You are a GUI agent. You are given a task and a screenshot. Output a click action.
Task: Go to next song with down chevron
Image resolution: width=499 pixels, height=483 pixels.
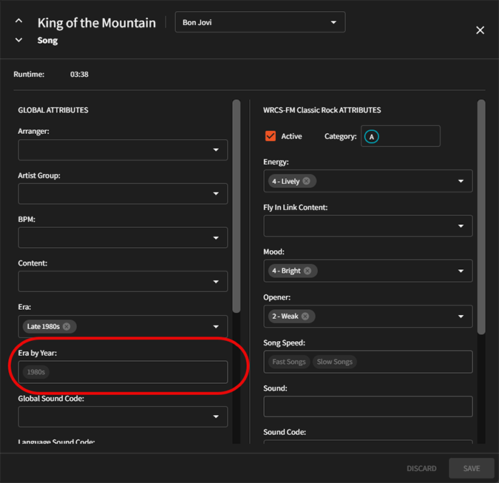[x=18, y=40]
